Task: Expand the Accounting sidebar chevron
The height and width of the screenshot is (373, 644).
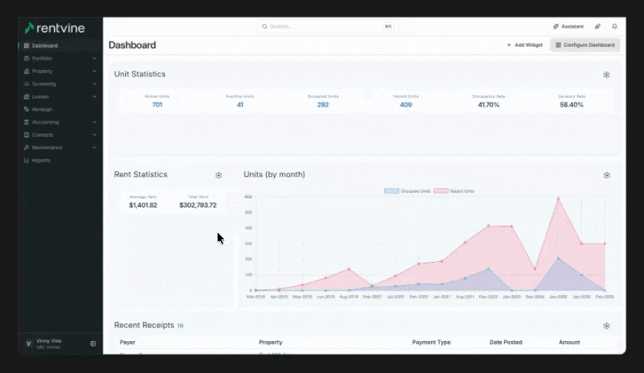Action: click(x=94, y=122)
